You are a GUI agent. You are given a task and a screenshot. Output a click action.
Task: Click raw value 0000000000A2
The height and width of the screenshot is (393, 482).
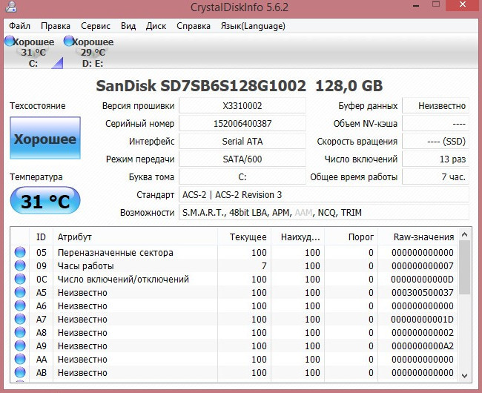coord(423,346)
